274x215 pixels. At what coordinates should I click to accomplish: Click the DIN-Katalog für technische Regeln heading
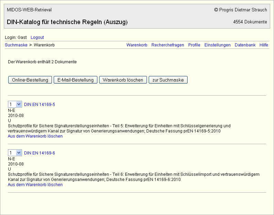click(x=67, y=22)
